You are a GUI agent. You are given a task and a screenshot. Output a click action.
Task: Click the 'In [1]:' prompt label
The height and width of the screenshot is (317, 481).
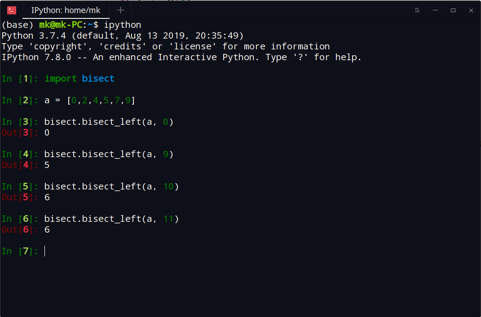(20, 79)
